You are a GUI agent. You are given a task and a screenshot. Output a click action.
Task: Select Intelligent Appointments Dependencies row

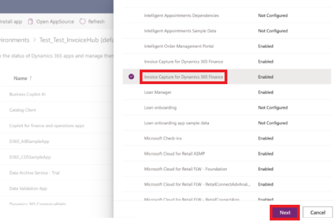pos(181,16)
